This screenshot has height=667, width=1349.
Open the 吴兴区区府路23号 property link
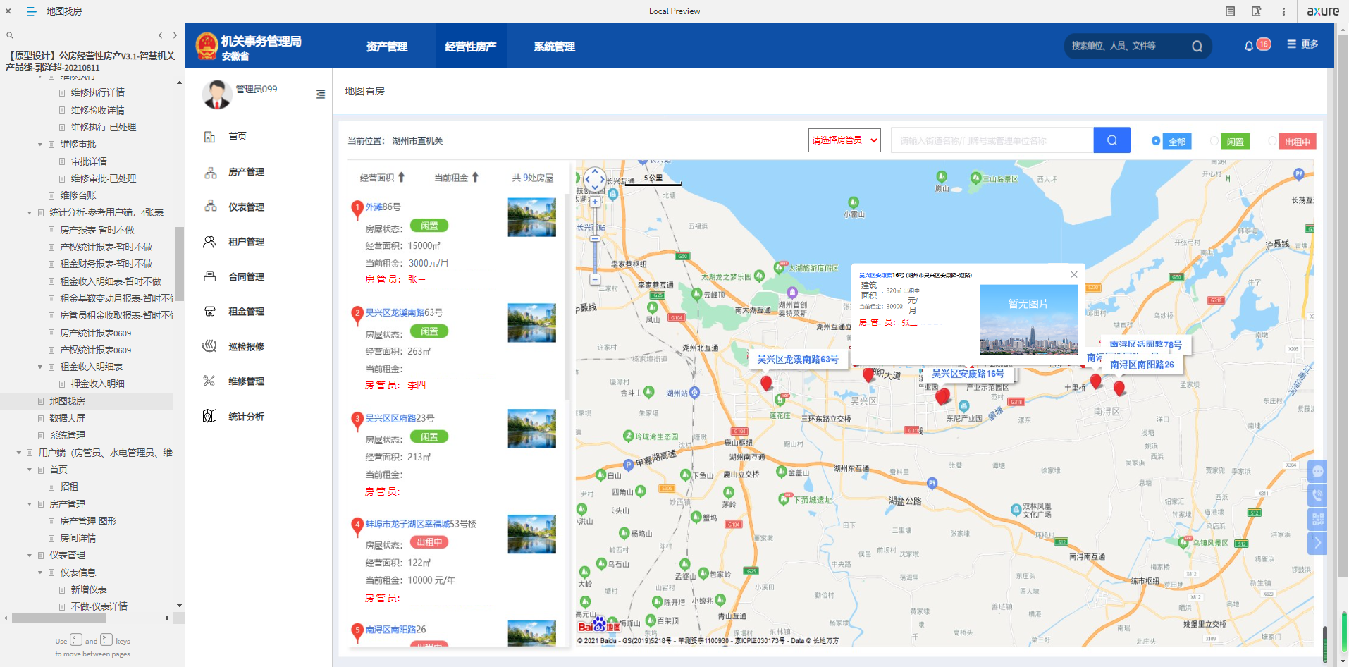[400, 418]
